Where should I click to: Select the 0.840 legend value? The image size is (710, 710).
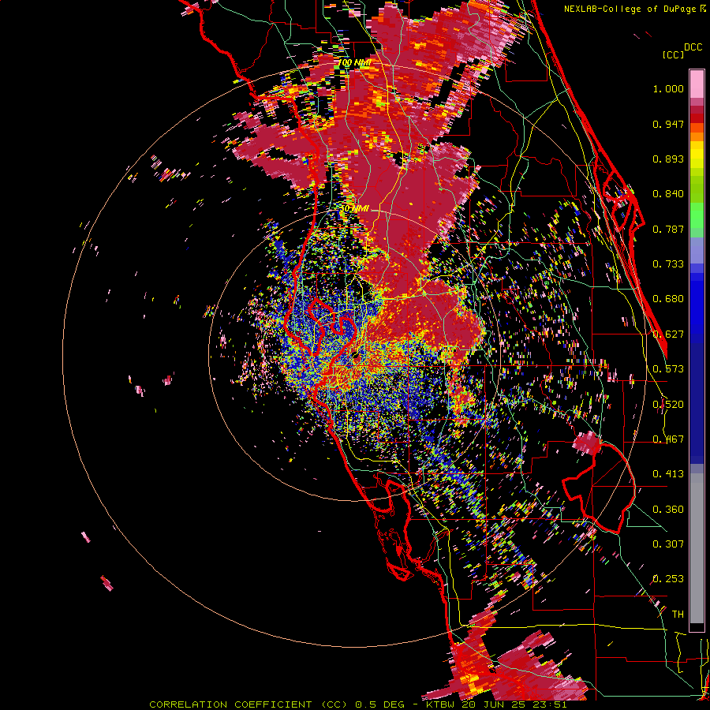[668, 194]
